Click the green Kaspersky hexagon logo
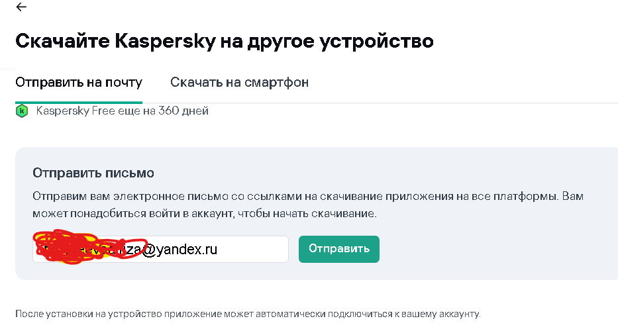 [22, 111]
